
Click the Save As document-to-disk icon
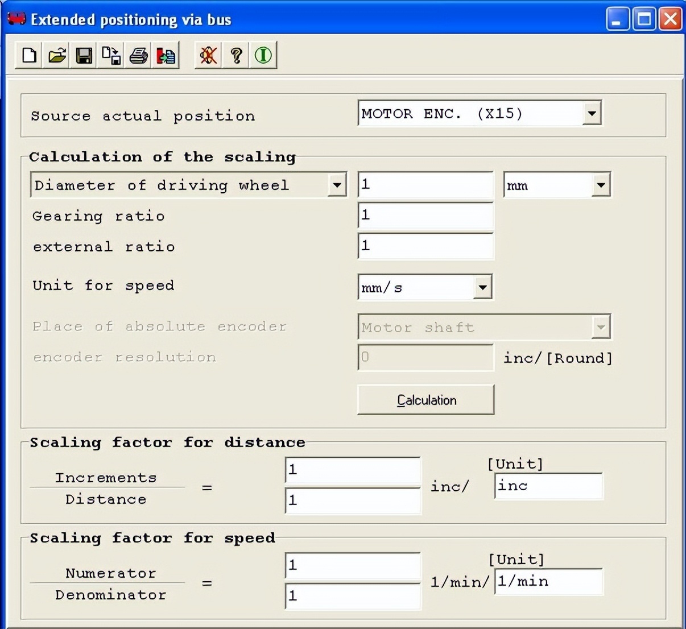(111, 56)
